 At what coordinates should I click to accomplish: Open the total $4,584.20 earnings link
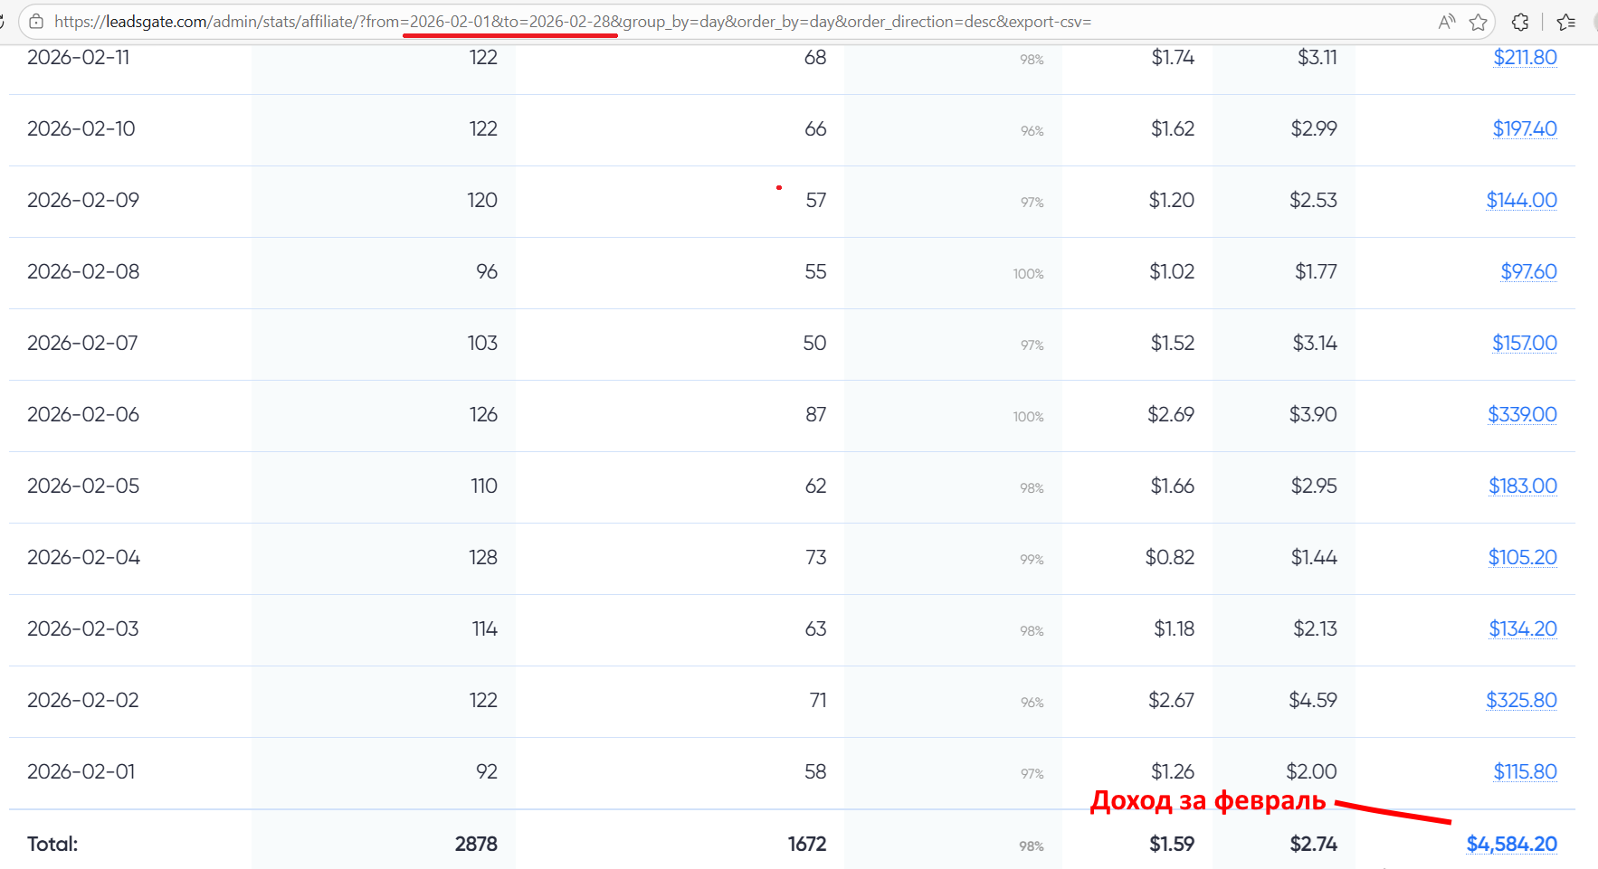1511,845
